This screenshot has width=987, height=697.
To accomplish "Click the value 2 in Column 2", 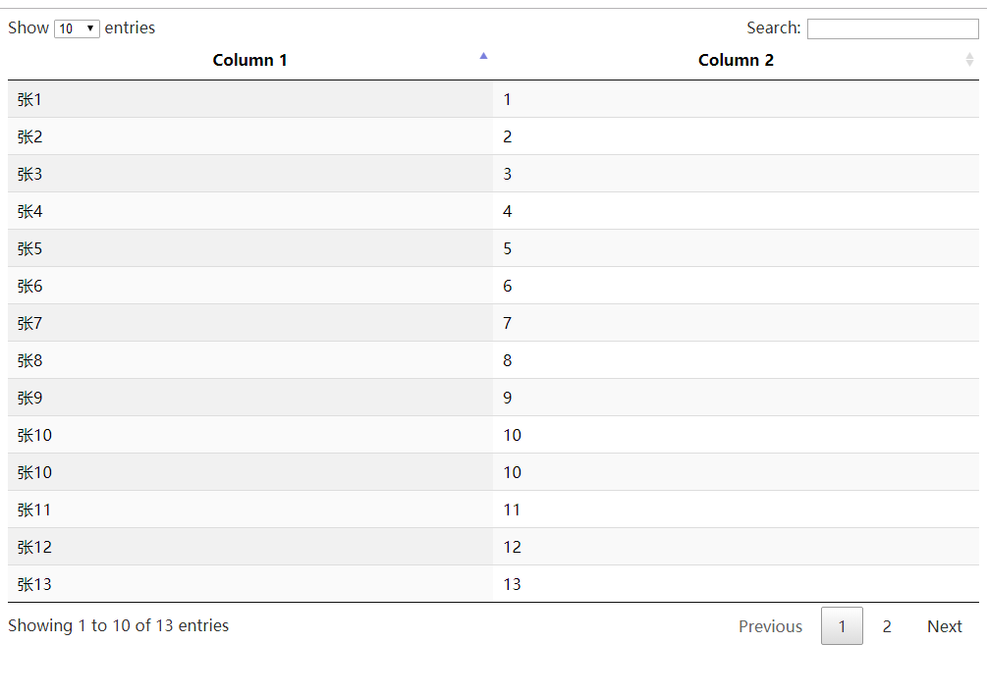I will pyautogui.click(x=508, y=136).
